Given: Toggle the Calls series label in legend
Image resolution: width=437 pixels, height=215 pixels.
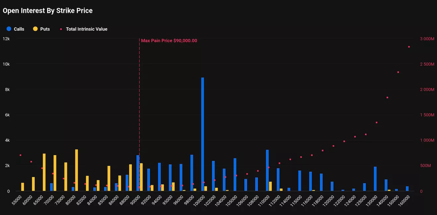Looking at the screenshot, I should 19,29.
